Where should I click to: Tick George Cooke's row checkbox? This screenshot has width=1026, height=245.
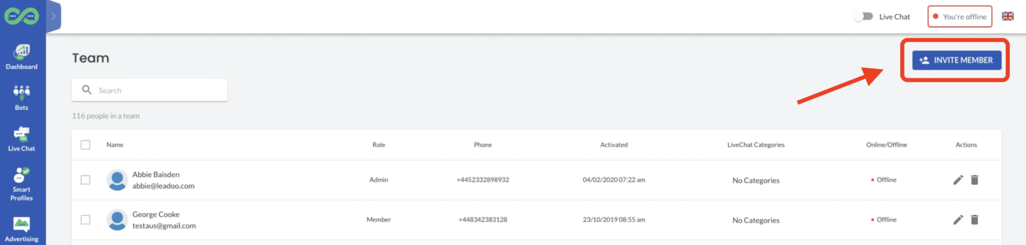tap(86, 220)
